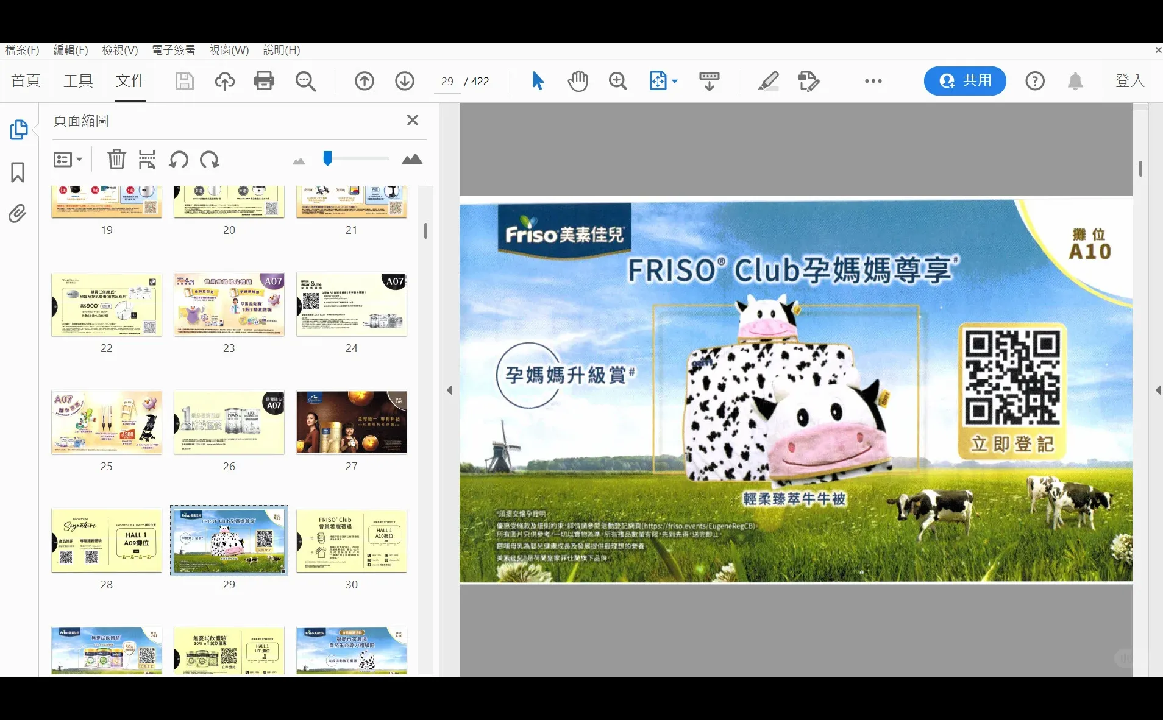
Task: Open the help question mark icon
Action: pyautogui.click(x=1035, y=81)
